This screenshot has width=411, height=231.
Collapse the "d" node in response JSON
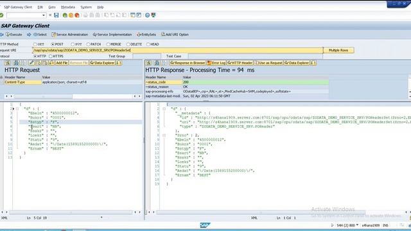[x=164, y=108]
